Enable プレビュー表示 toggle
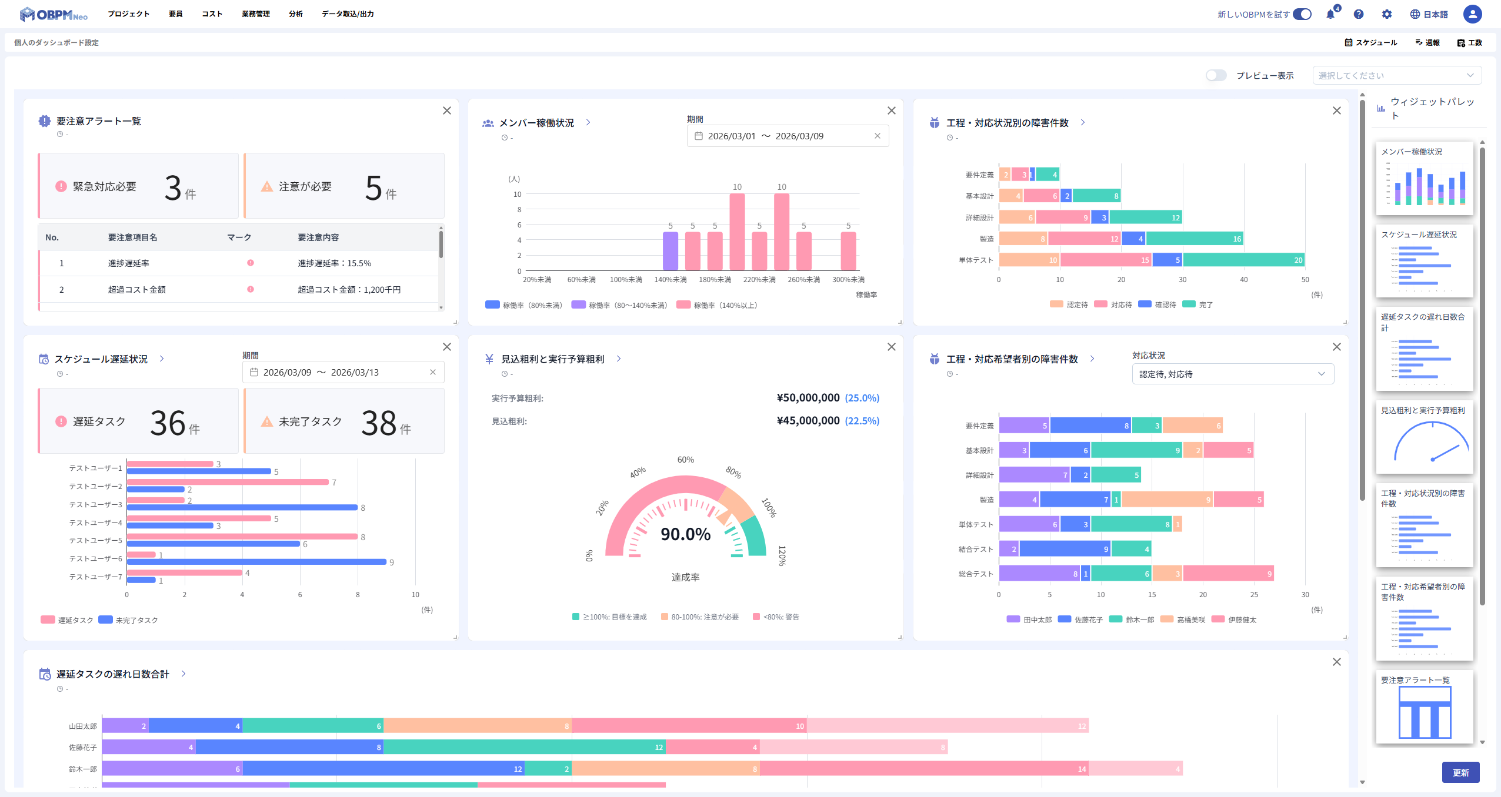 pyautogui.click(x=1216, y=75)
